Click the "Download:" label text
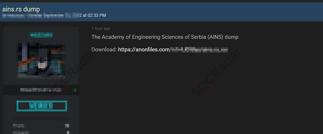323x134 pixels. 104,50
